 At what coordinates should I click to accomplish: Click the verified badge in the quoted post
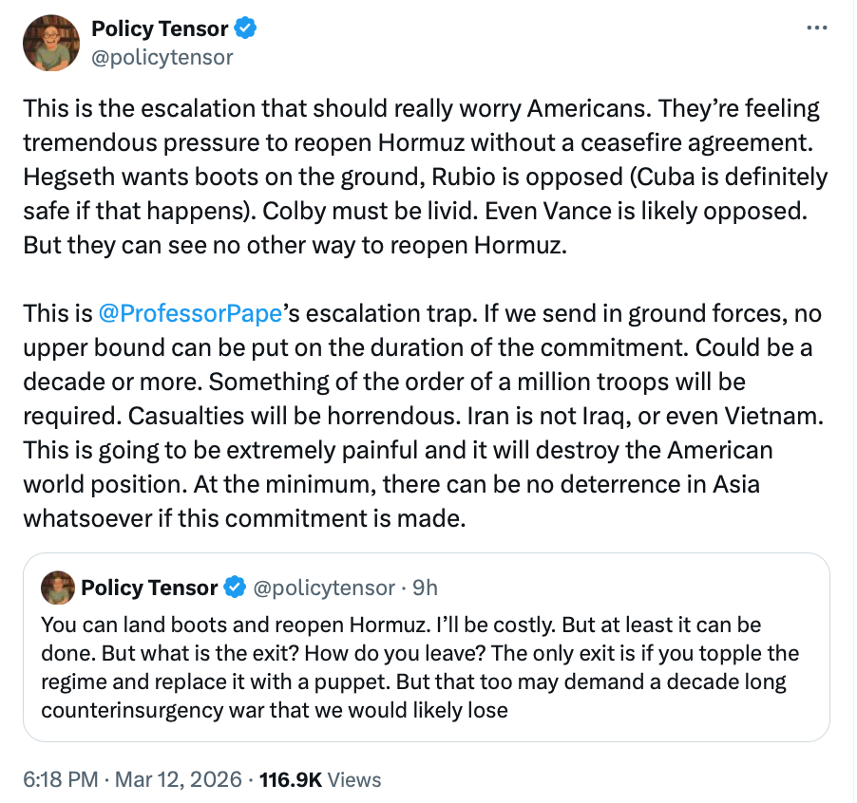tap(235, 588)
